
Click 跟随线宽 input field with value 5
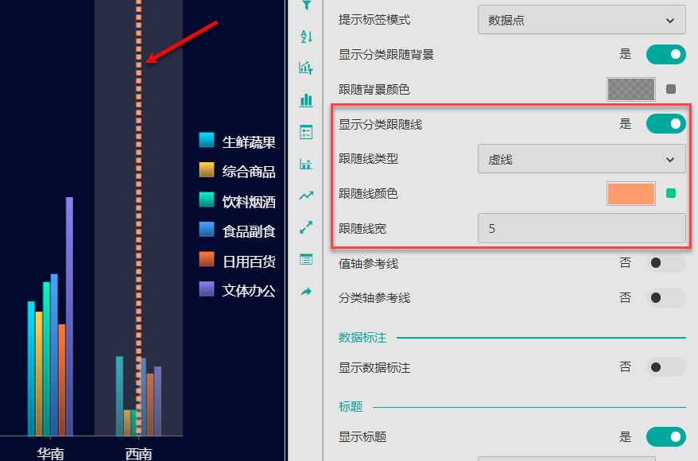(x=581, y=228)
